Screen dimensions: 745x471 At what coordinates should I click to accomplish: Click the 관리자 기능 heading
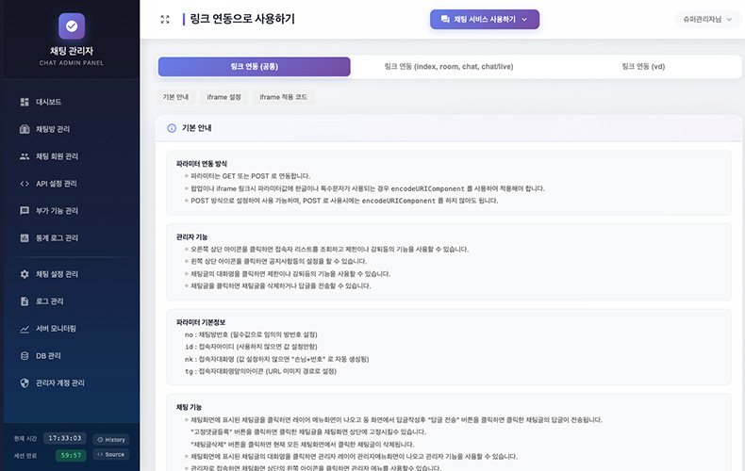[x=192, y=237]
